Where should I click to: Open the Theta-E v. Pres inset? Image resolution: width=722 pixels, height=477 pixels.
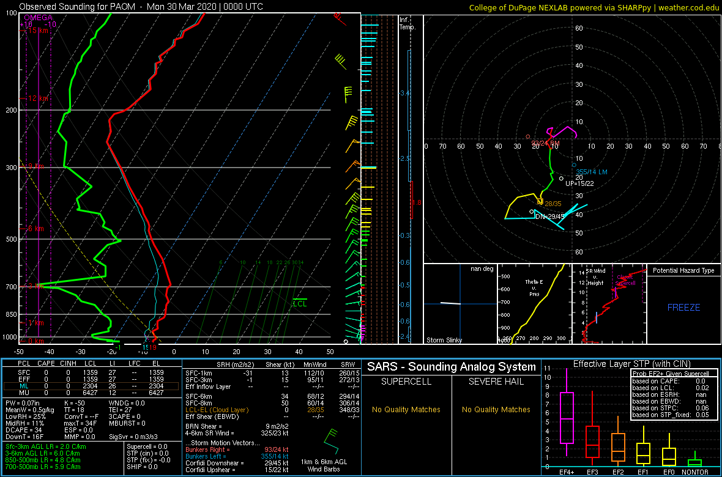coord(534,304)
